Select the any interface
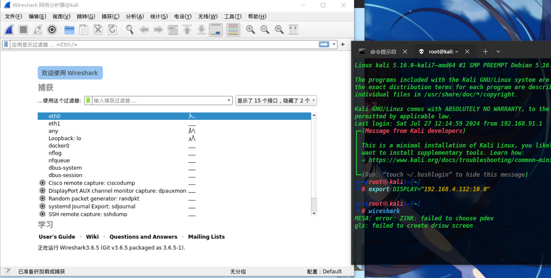551x278 pixels. point(174,131)
